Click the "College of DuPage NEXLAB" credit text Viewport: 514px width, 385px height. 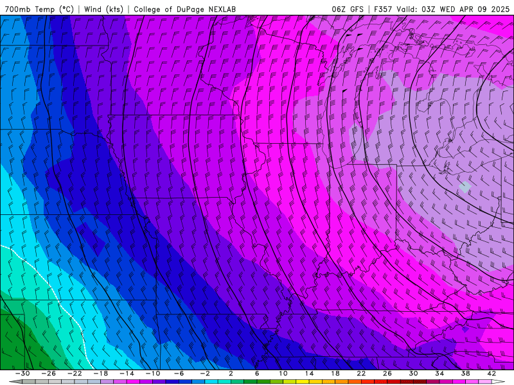184,9
